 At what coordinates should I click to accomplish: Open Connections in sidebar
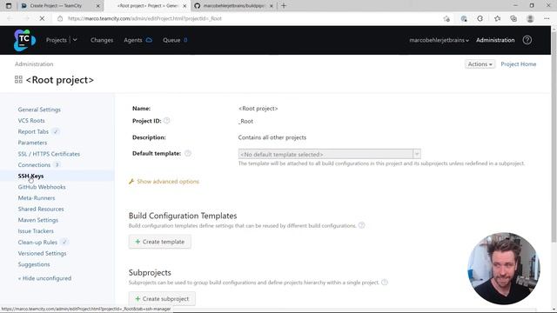coord(34,164)
